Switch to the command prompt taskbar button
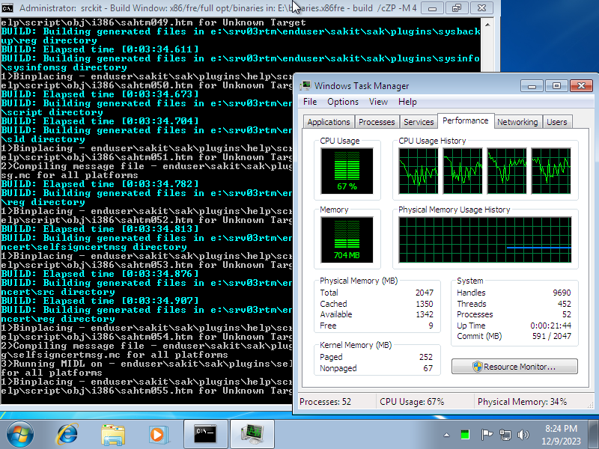Viewport: 599px width, 449px height. pos(205,434)
